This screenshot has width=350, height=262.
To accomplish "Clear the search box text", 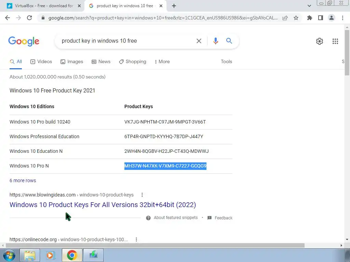I will click(x=199, y=41).
